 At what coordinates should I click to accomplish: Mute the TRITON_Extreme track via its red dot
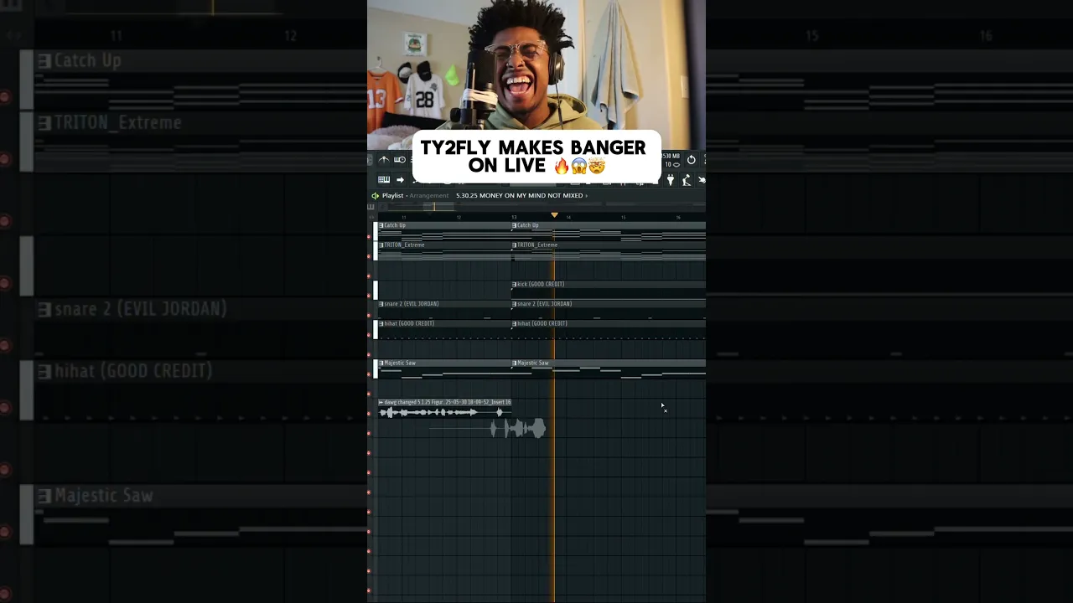(369, 256)
